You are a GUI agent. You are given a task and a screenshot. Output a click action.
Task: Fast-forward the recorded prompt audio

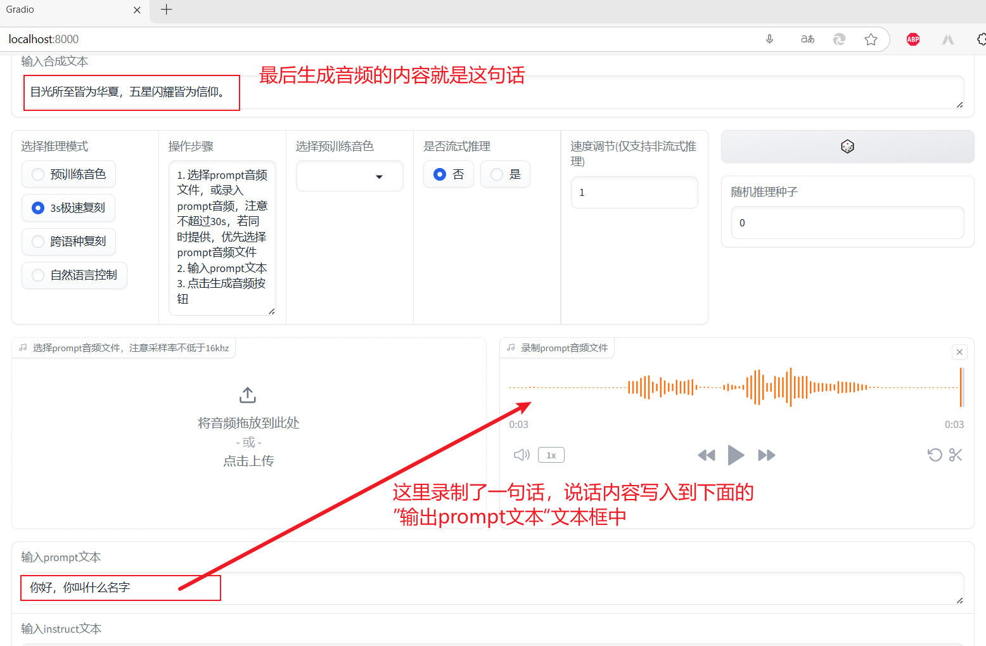767,455
